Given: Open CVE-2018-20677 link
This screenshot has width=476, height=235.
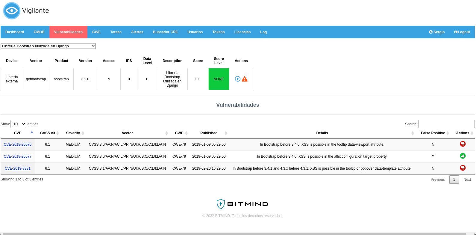Looking at the screenshot, I should [x=18, y=156].
